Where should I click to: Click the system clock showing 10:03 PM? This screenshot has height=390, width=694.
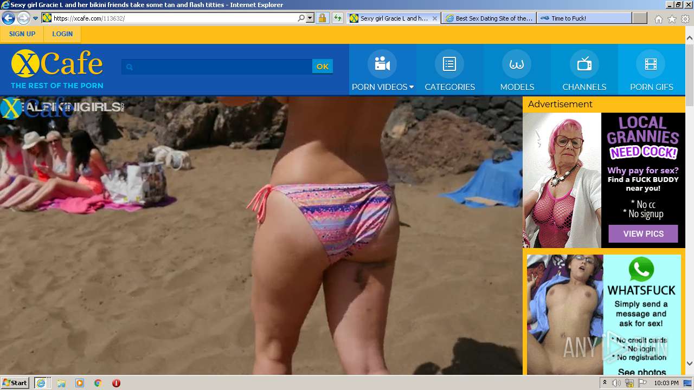click(666, 383)
